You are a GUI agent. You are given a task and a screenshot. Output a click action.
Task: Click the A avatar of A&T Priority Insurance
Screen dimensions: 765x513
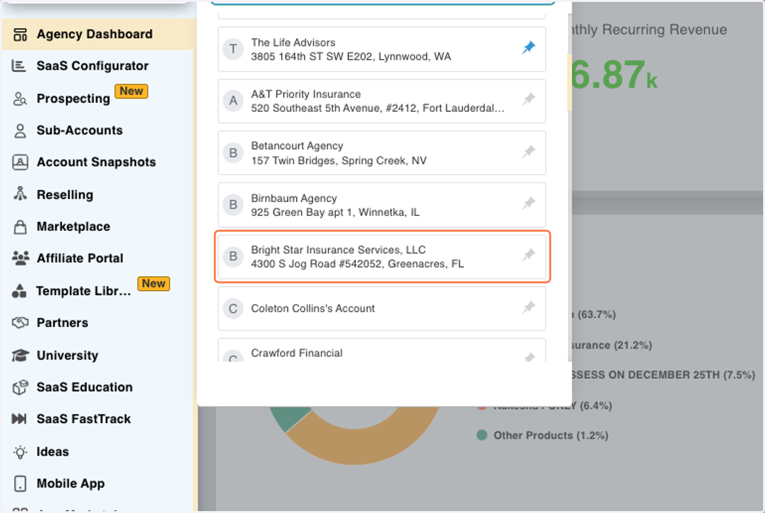(x=233, y=101)
